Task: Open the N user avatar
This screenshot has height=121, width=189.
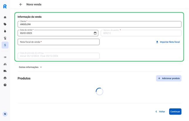Action: (5, 114)
